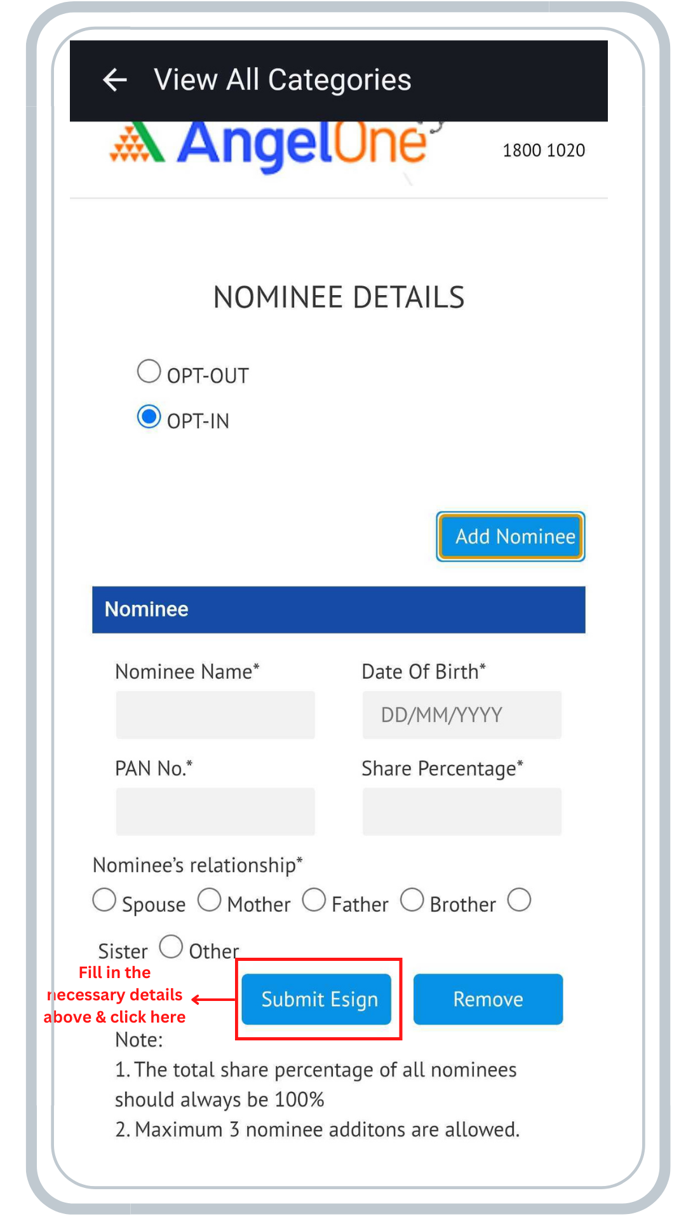
Task: Choose Father as nominee's relationship
Action: pyautogui.click(x=314, y=900)
